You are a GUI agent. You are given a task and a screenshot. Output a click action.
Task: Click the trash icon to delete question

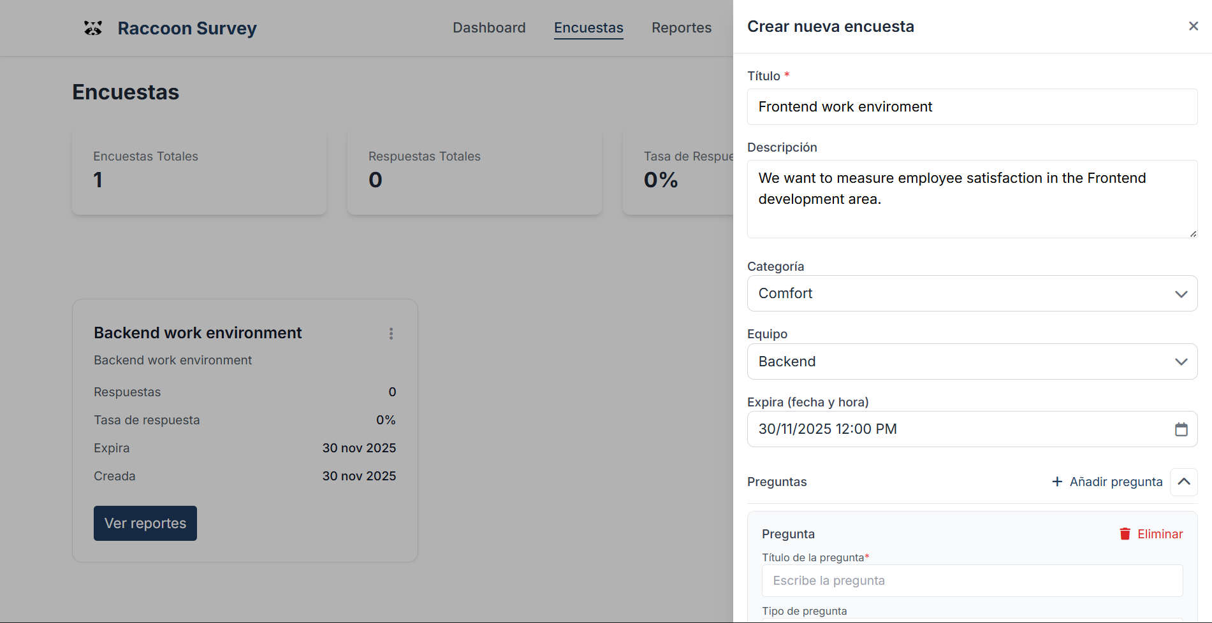click(1125, 534)
